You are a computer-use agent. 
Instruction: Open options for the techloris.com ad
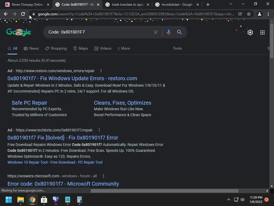pyautogui.click(x=99, y=130)
